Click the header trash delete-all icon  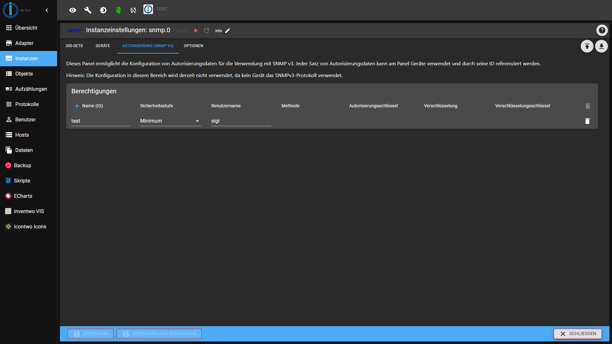pyautogui.click(x=587, y=106)
